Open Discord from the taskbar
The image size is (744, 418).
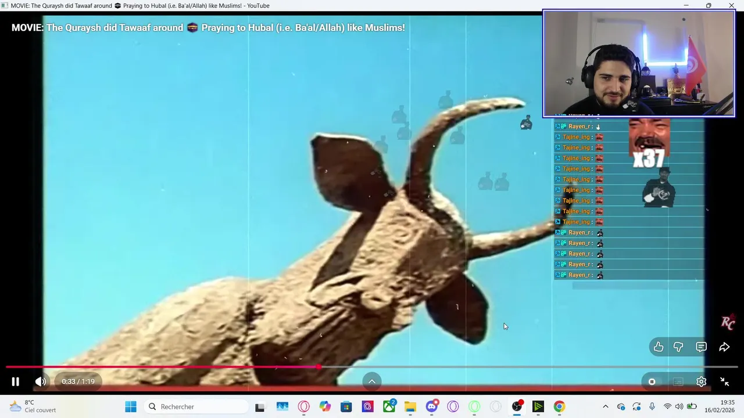[x=431, y=406]
